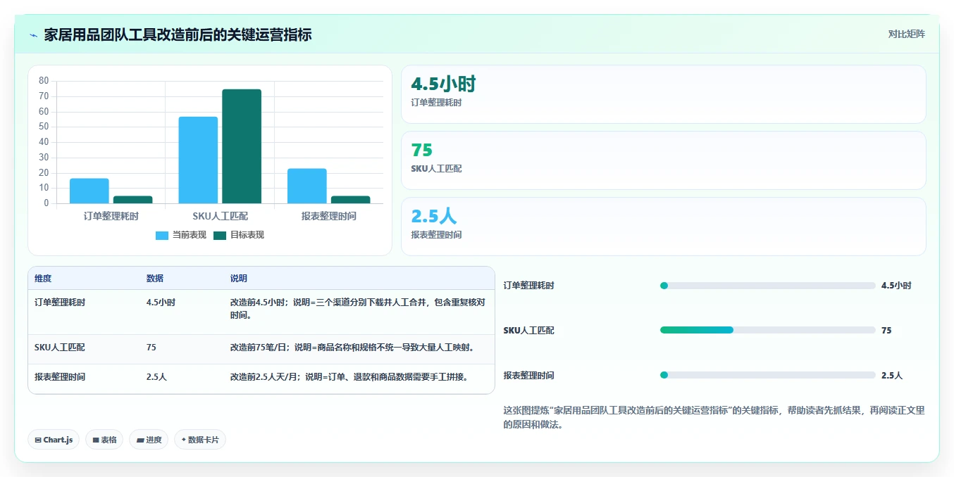Viewport: 954px width, 477px height.
Task: Click the dark green 报表整理时间 target bar
Action: (x=351, y=200)
